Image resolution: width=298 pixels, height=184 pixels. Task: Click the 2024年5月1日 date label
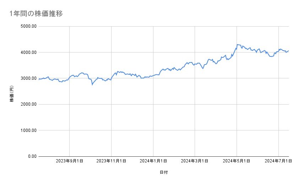tap(237, 161)
